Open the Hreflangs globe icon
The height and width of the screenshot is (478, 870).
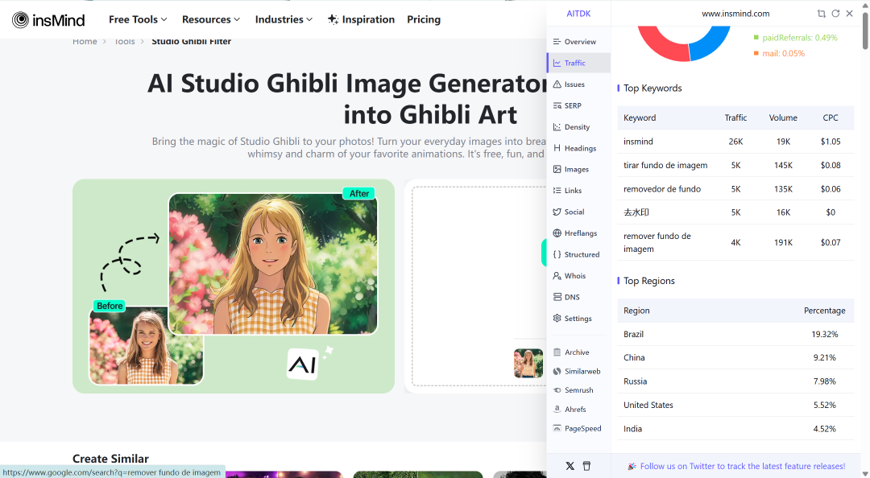[557, 233]
